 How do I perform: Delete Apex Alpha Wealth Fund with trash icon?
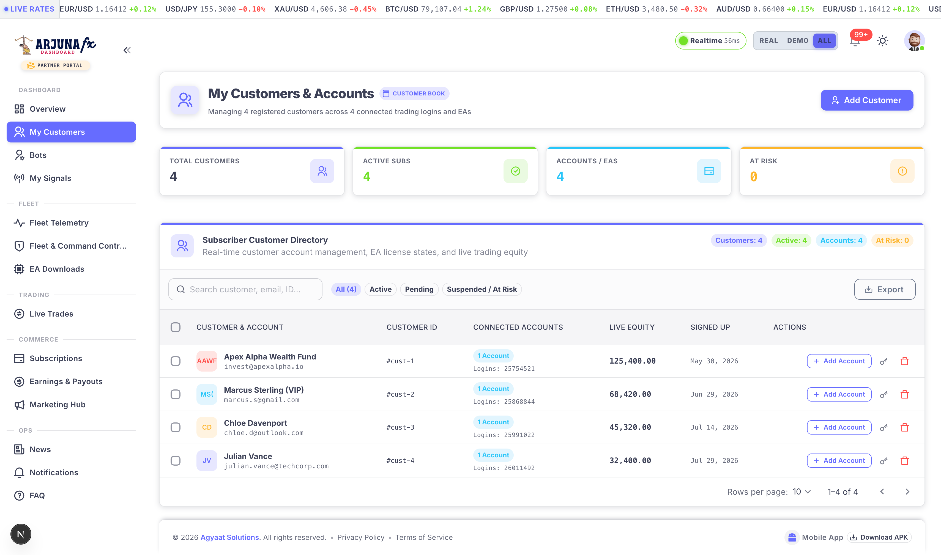pos(905,361)
